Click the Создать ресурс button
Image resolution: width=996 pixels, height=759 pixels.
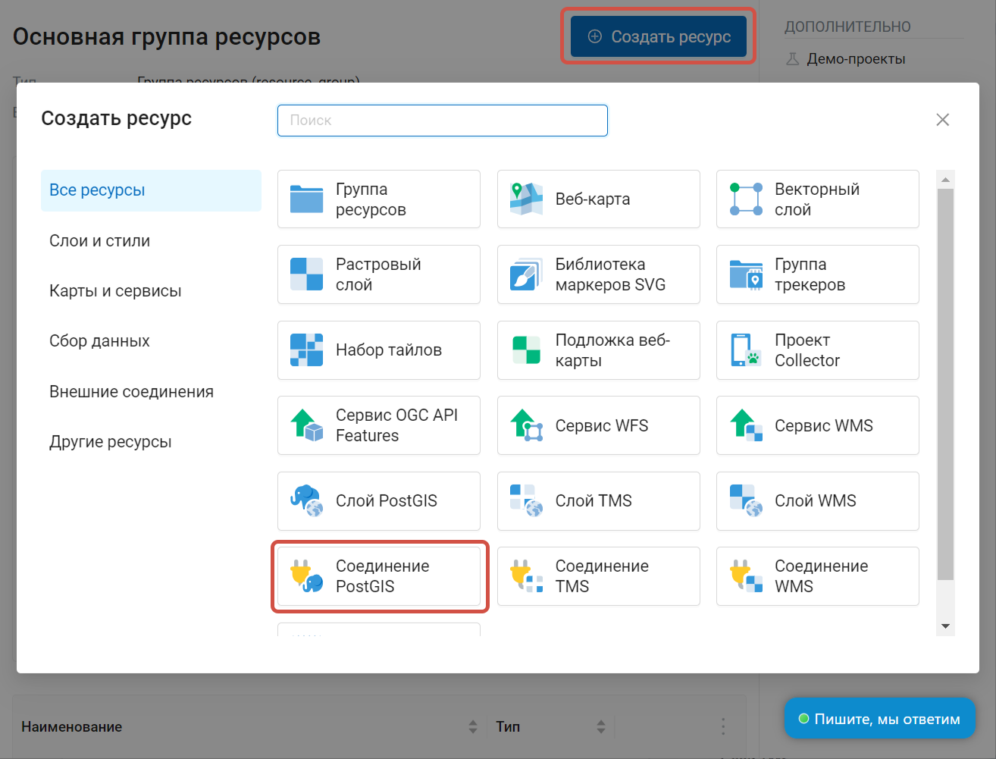click(659, 36)
